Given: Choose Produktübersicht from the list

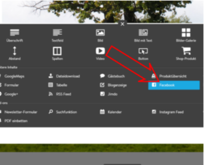Looking at the screenshot, I should click(169, 76).
